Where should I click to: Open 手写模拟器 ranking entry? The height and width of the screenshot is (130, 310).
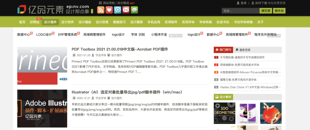[242, 57]
